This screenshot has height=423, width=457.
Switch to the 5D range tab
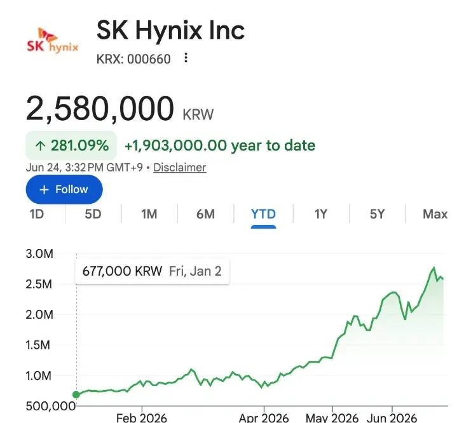(93, 214)
